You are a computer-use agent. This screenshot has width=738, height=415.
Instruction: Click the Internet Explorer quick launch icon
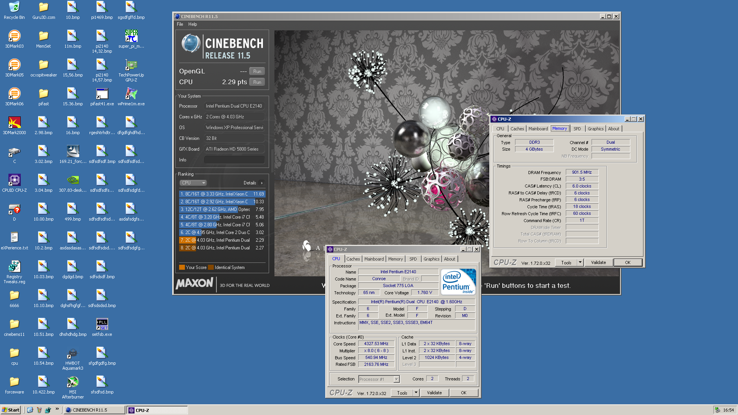click(30, 410)
